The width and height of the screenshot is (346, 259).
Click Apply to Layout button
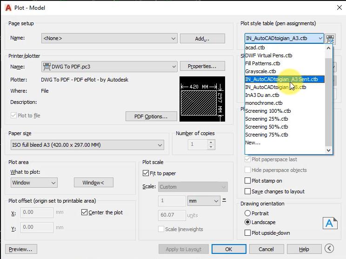coord(184,249)
